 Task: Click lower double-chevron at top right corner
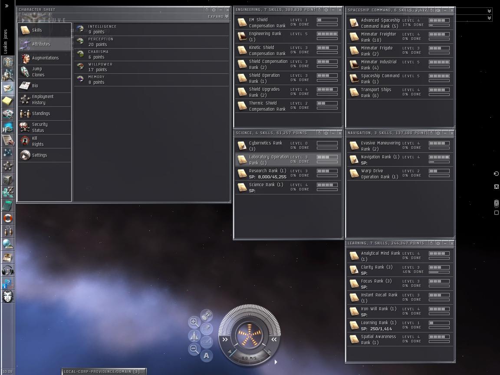point(490,18)
